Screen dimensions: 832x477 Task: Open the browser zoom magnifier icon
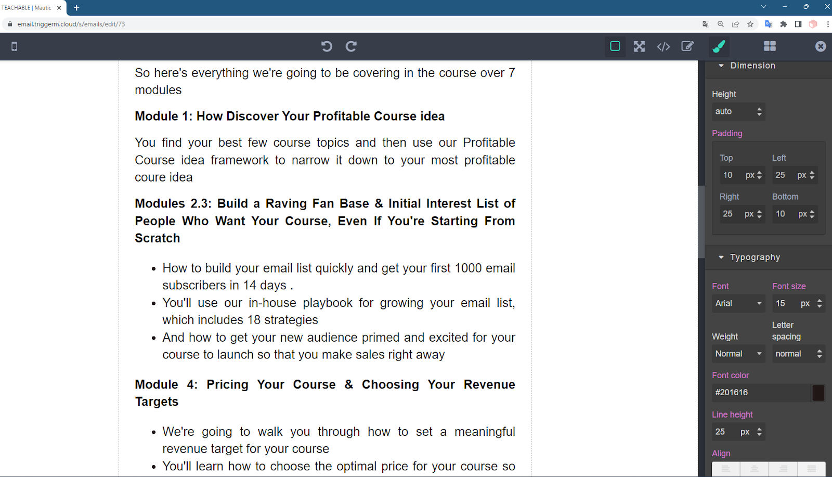[721, 24]
